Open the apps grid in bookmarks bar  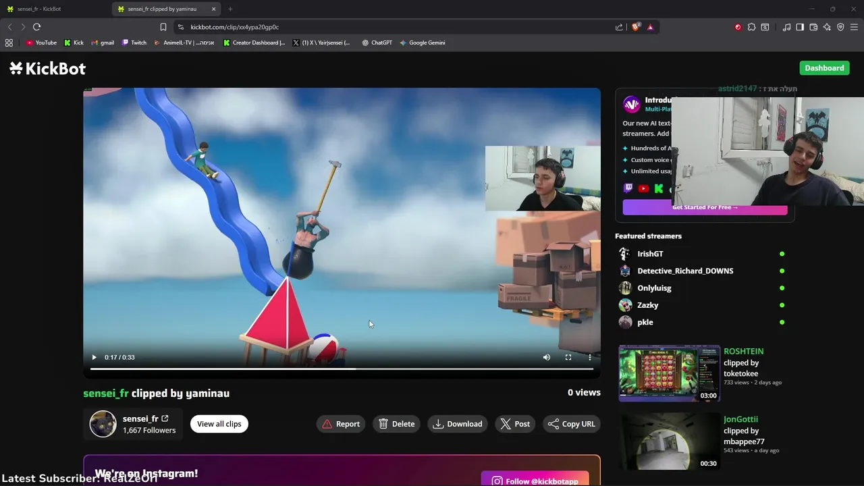click(x=9, y=43)
